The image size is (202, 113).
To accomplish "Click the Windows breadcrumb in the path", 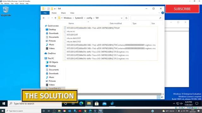I will (68, 18).
